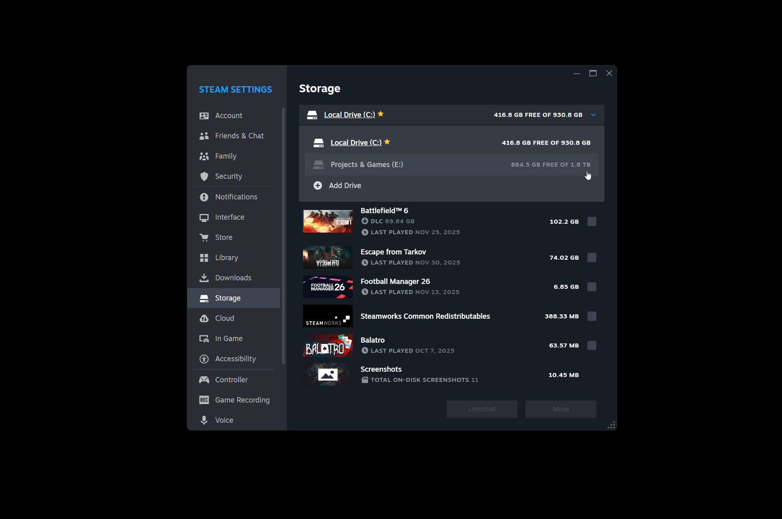782x519 pixels.
Task: Check the Battlefield 6 checkbox
Action: pos(591,221)
